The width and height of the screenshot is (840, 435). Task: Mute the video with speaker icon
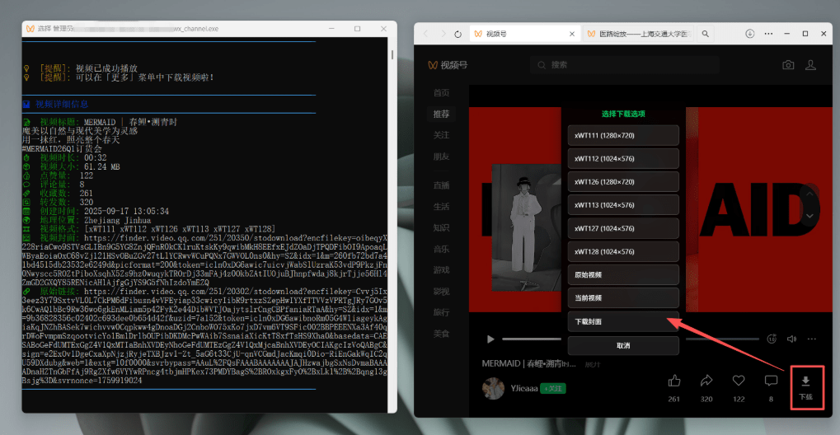pos(791,339)
